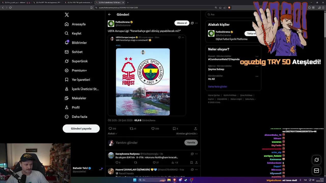Grok icon on Hazırol reply
This screenshot has width=326, height=183.
(x=192, y=170)
